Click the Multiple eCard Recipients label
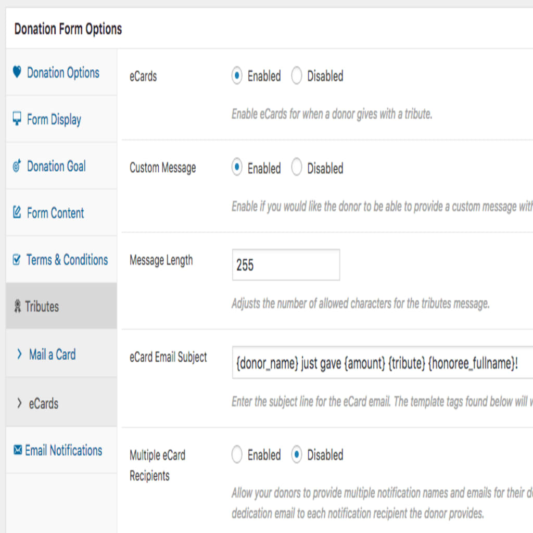The height and width of the screenshot is (533, 533). [x=157, y=465]
